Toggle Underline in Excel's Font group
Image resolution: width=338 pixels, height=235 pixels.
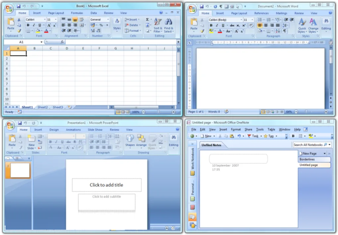coord(40,25)
